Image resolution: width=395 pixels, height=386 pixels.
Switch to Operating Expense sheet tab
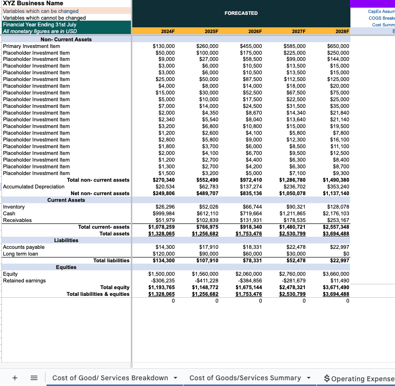pyautogui.click(x=360, y=378)
